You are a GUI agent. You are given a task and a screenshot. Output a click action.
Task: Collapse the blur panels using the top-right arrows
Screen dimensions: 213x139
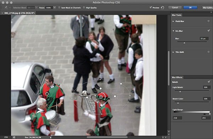211,12
